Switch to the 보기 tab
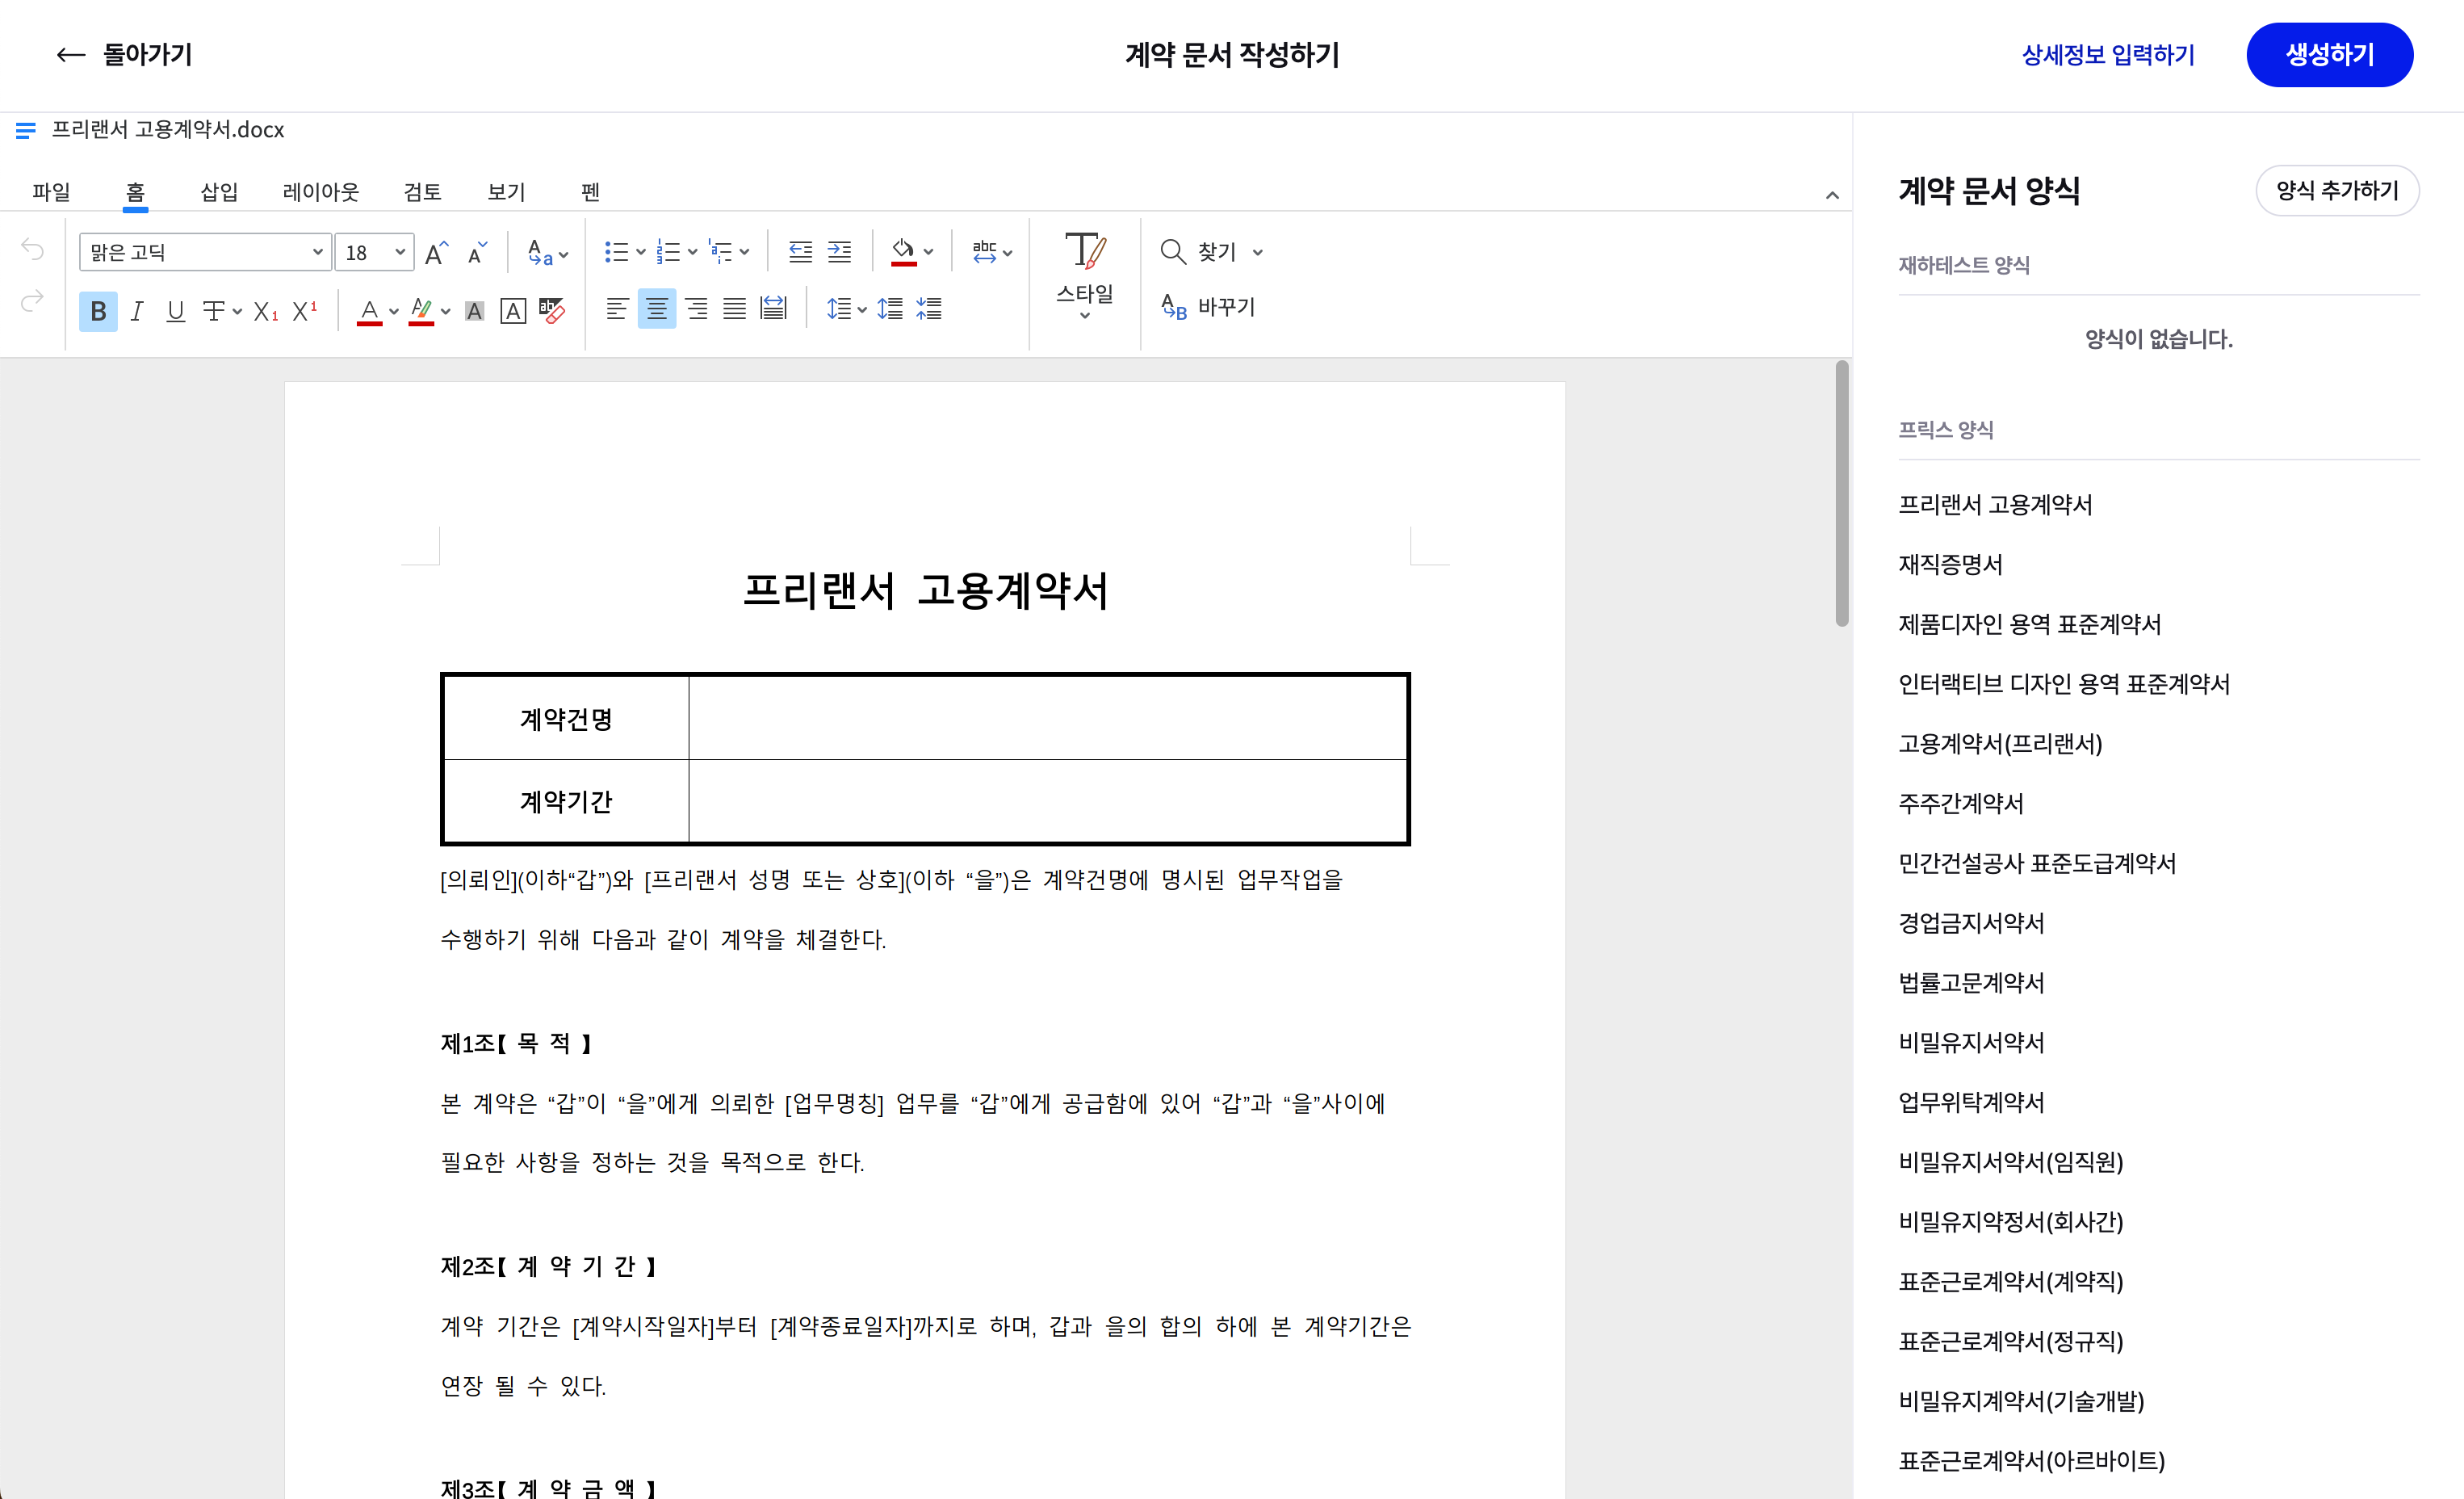This screenshot has width=2464, height=1499. [x=506, y=191]
